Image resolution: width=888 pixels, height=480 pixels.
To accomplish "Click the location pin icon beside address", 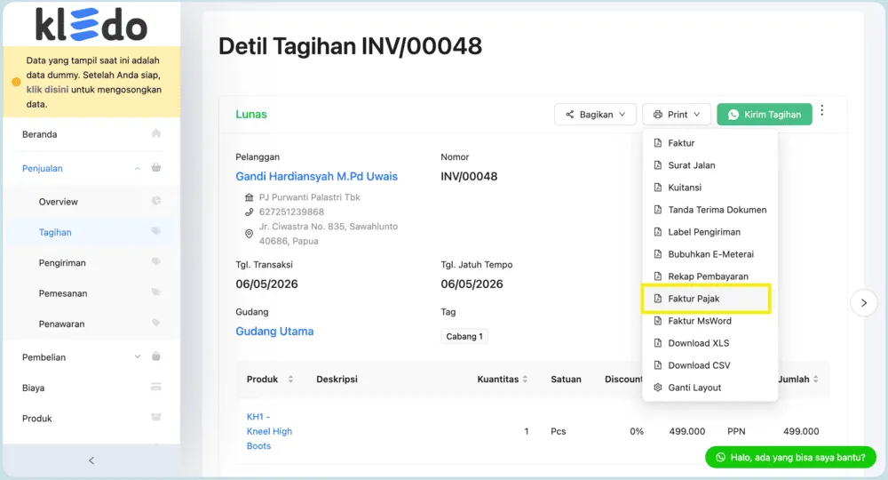I will tap(250, 234).
